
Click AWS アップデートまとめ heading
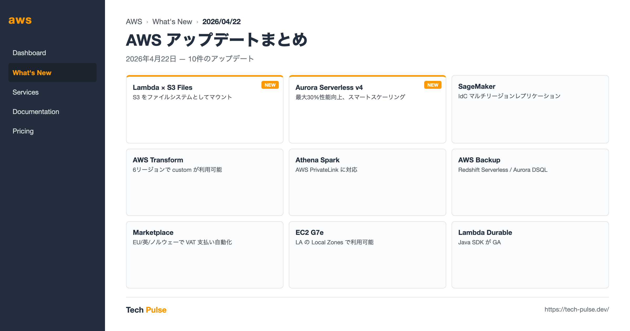[x=217, y=40]
